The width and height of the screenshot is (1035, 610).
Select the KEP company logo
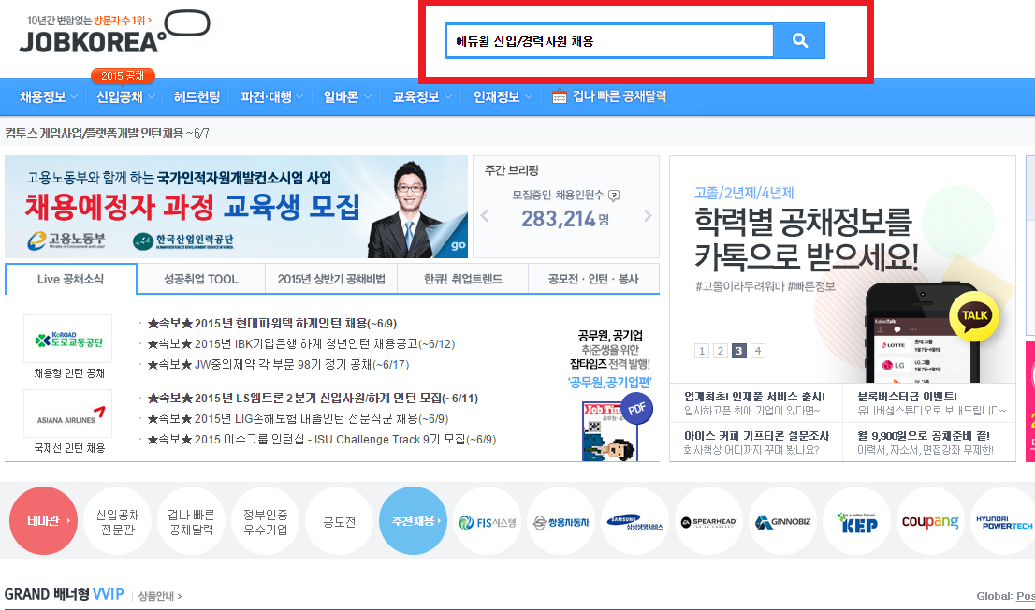pos(857,521)
